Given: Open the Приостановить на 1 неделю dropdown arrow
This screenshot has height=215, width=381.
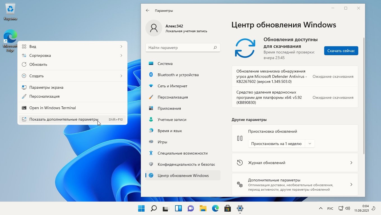Looking at the screenshot, I should (x=310, y=144).
